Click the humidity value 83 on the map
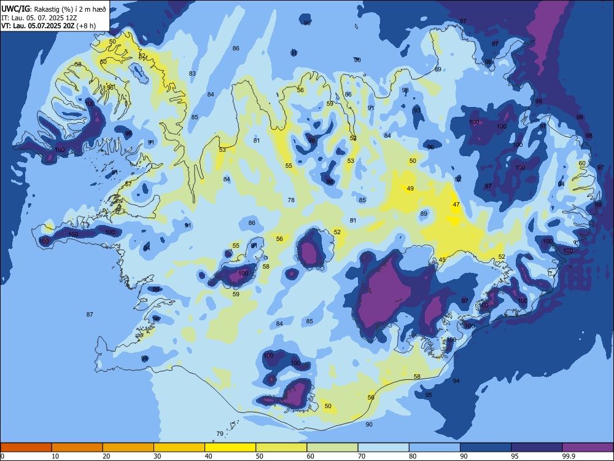The height and width of the screenshot is (461, 614). pos(192,73)
